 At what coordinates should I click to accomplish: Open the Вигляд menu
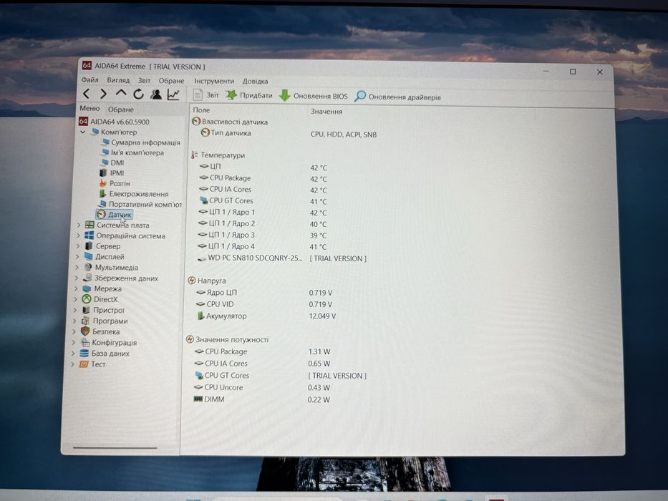click(118, 80)
